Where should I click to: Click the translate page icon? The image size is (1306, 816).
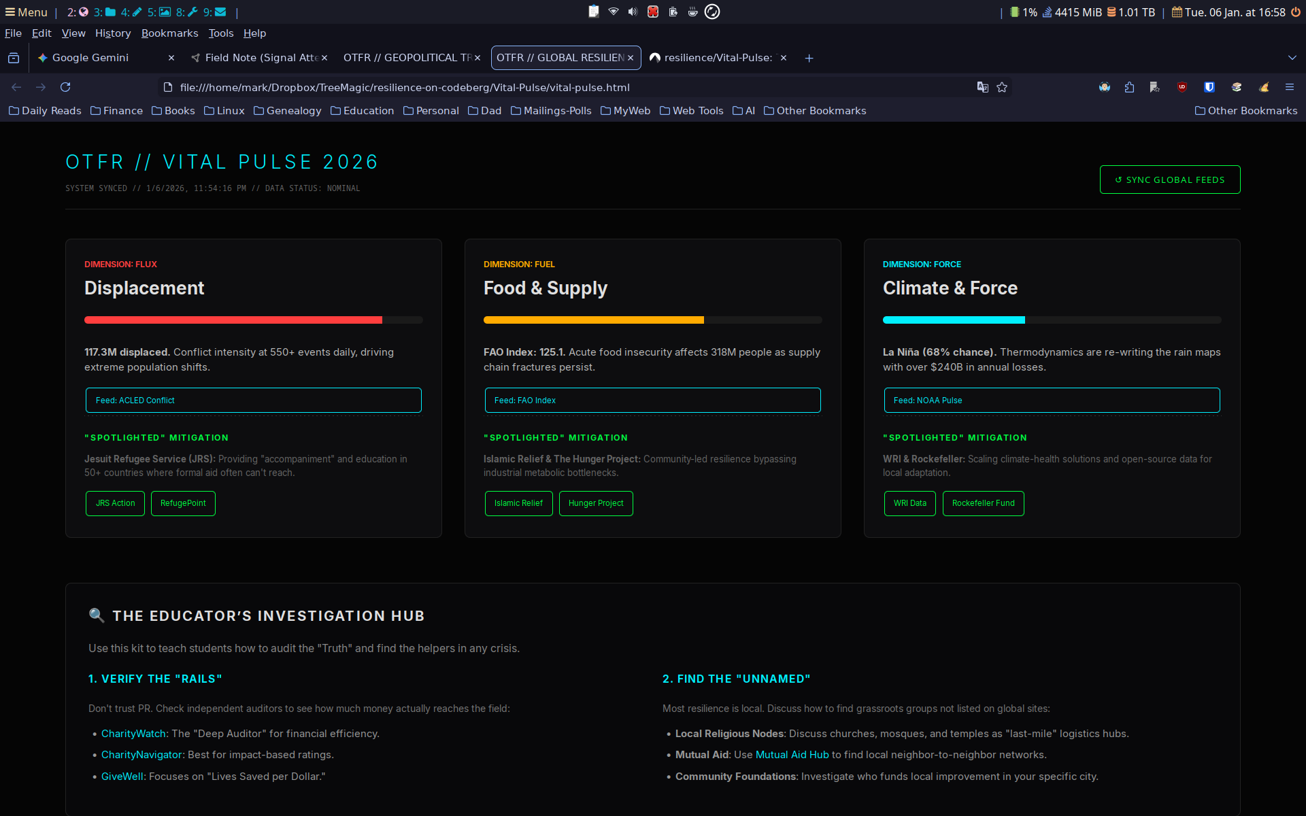tap(982, 87)
